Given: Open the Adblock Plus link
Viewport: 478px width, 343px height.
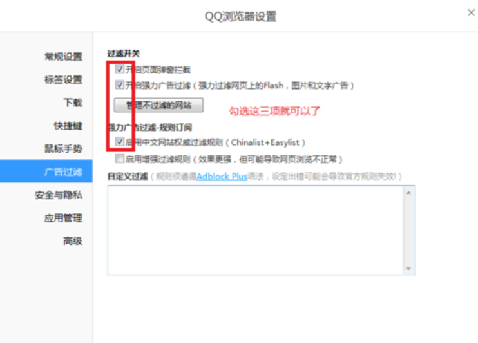Looking at the screenshot, I should pyautogui.click(x=222, y=176).
